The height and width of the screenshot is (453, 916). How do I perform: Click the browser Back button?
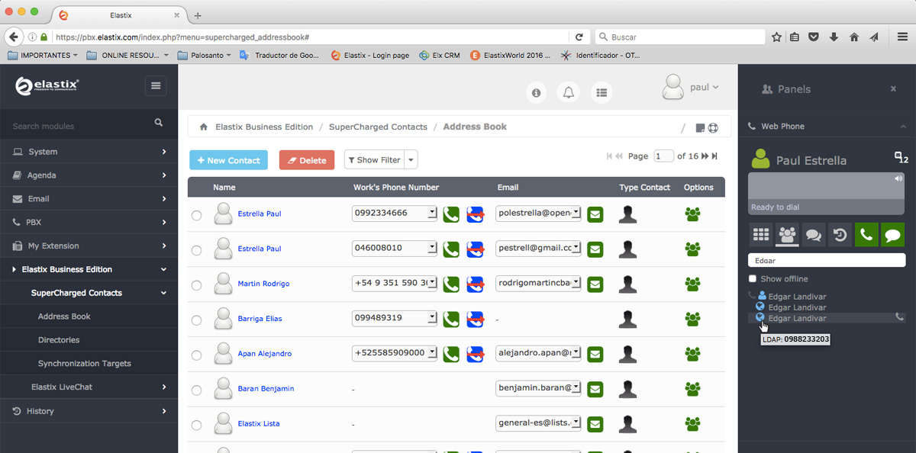(x=13, y=37)
